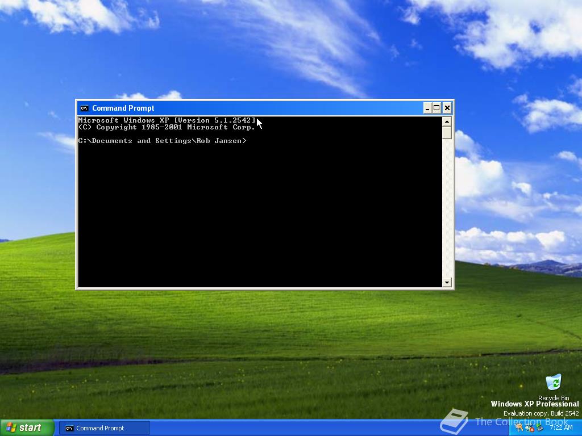Click the Command Prompt title bar system icon
This screenshot has height=436, width=582.
(x=84, y=108)
